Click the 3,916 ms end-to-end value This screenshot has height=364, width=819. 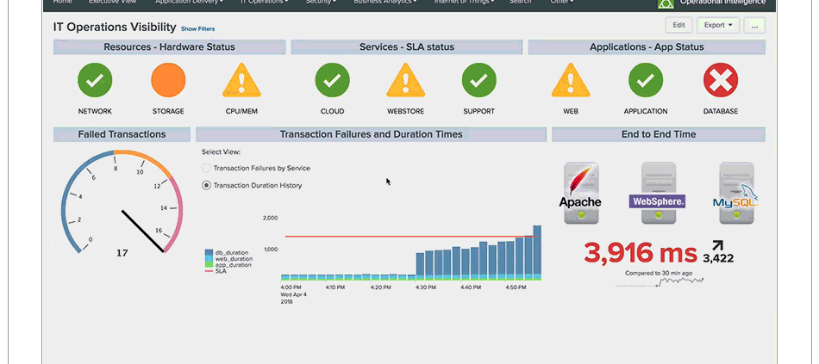tap(641, 253)
